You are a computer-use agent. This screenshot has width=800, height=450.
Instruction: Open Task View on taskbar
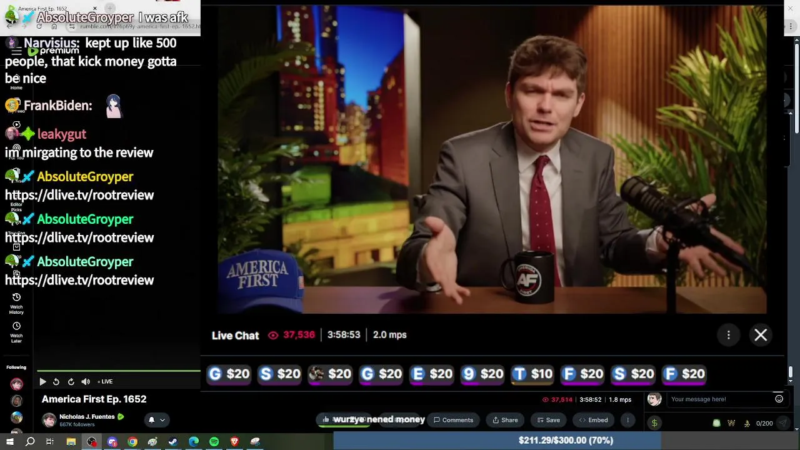[50, 442]
